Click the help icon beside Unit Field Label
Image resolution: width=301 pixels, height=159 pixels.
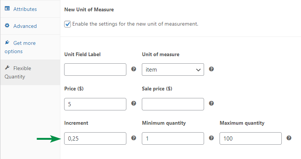(x=134, y=69)
